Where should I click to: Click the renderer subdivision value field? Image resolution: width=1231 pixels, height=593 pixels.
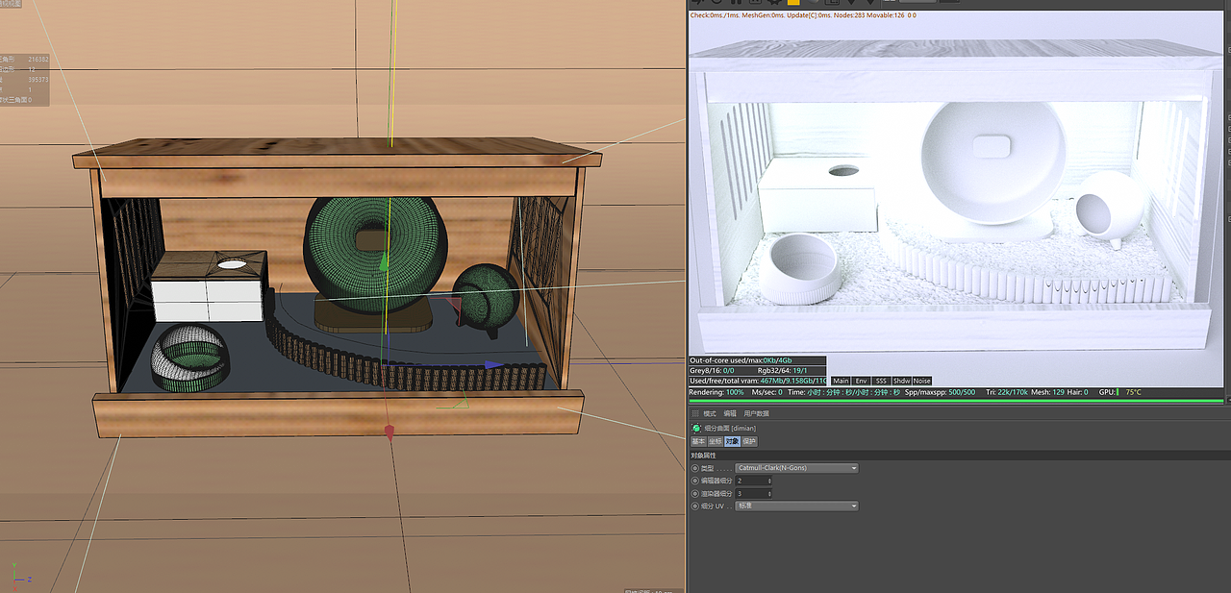pos(751,494)
